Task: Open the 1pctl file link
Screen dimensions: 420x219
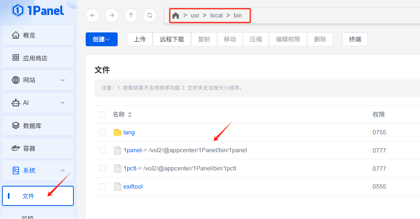Action: click(x=129, y=168)
